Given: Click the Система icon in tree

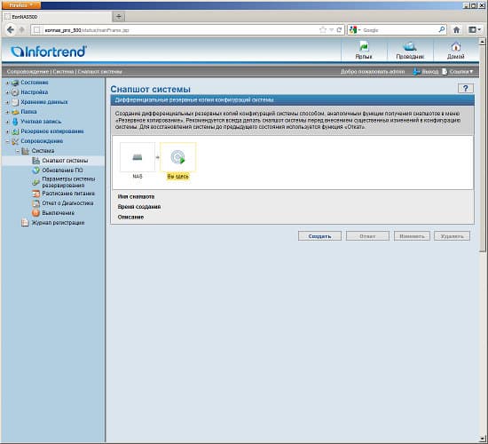Looking at the screenshot, I should [26, 151].
